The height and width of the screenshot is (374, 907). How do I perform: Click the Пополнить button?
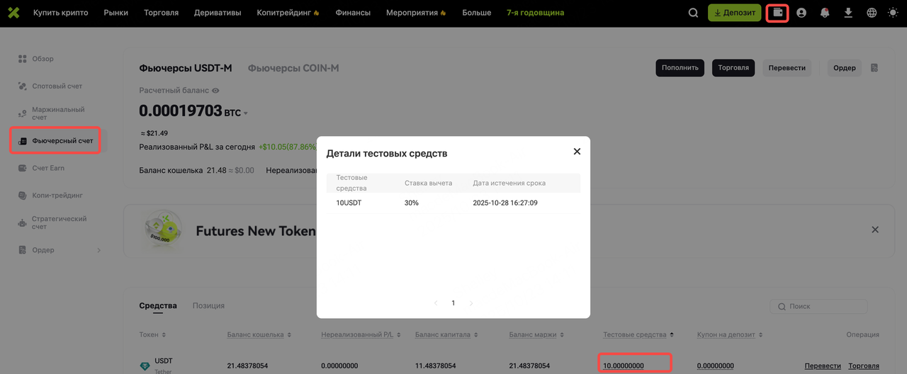click(680, 68)
